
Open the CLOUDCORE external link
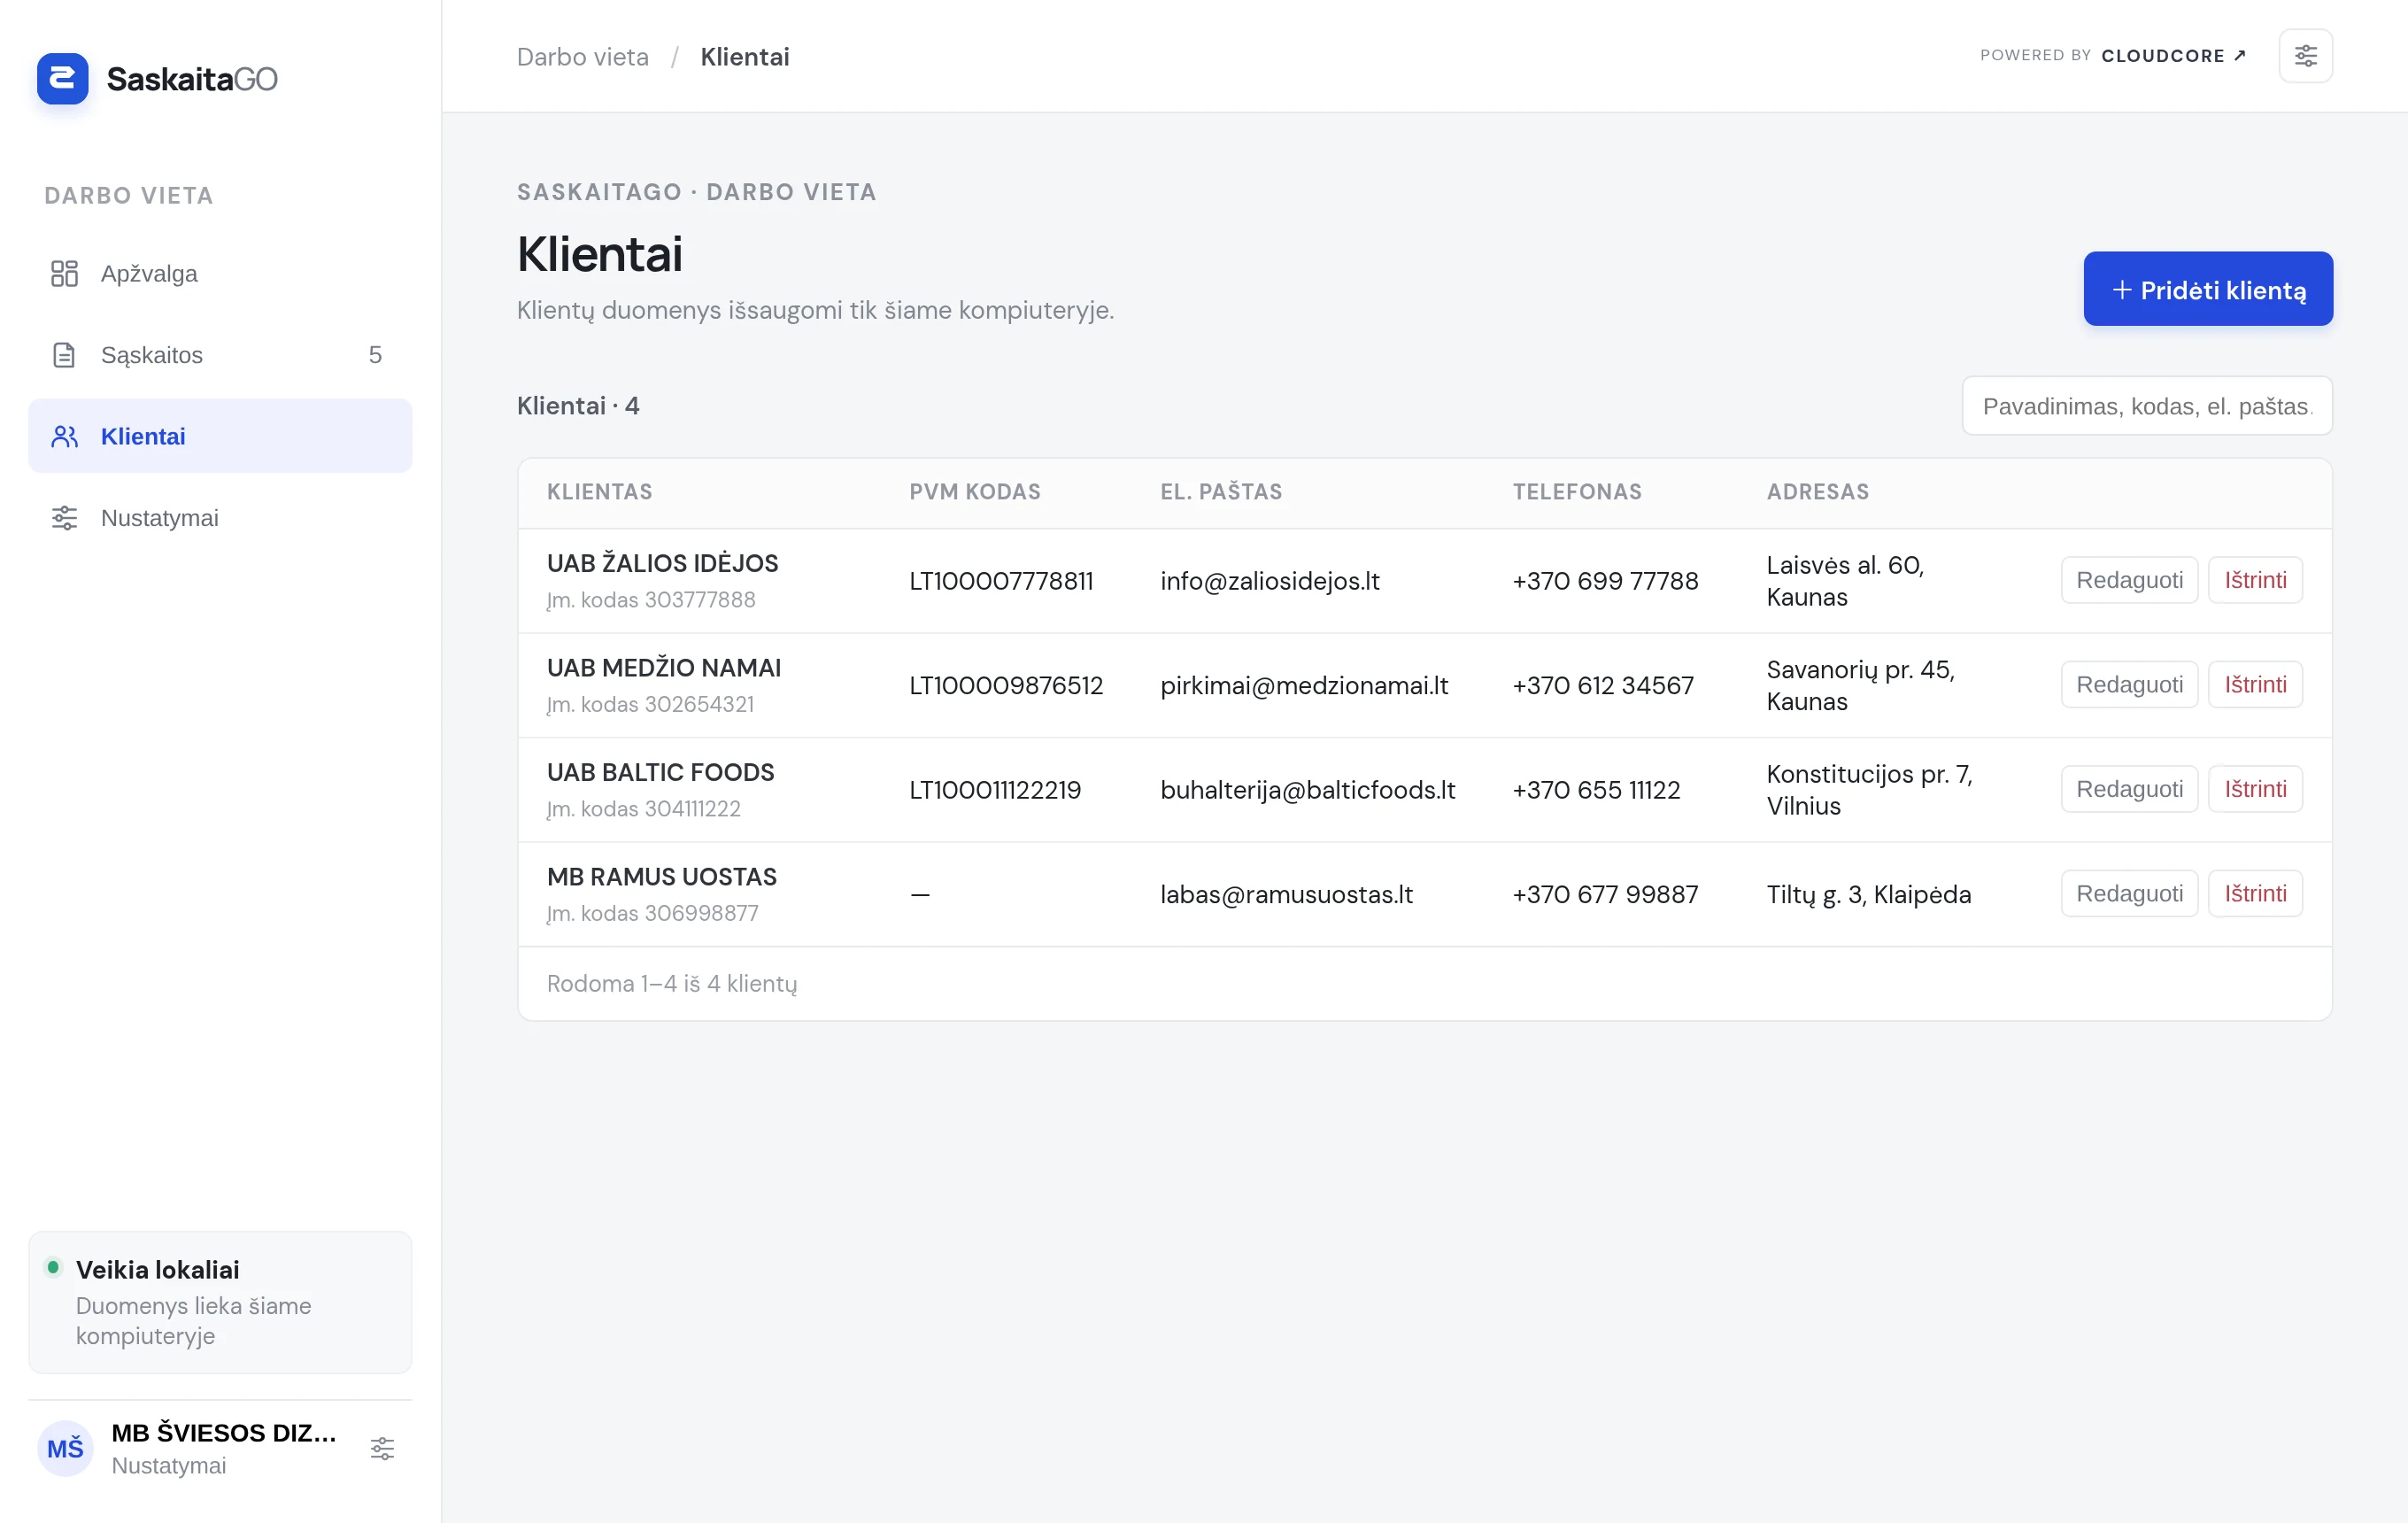(x=2174, y=55)
